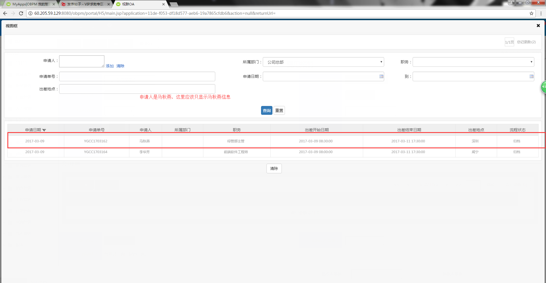The image size is (546, 283).
Task: Focus the 申请人 text area
Action: coord(82,61)
